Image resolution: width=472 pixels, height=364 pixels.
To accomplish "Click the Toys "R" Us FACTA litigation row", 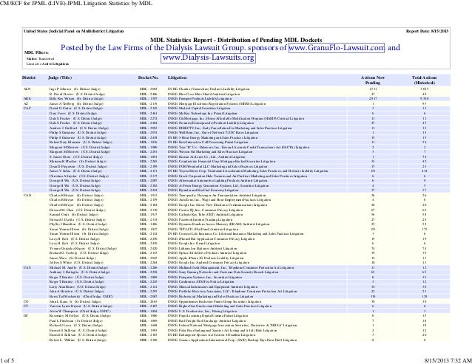I will coord(236,147).
